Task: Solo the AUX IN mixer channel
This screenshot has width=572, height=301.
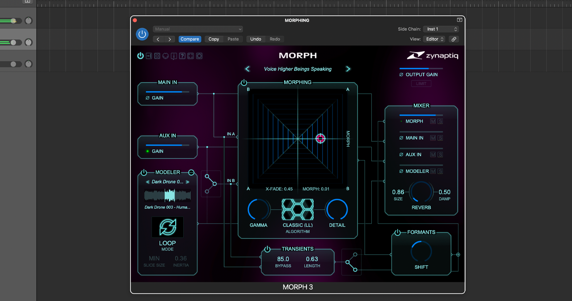Action: [440, 154]
